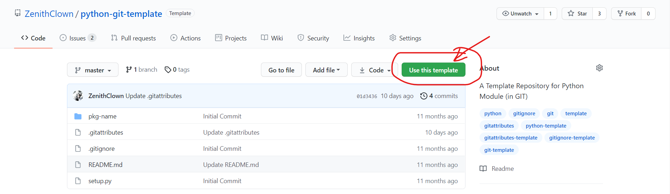Open Initial Commit message for setup.py

click(222, 181)
